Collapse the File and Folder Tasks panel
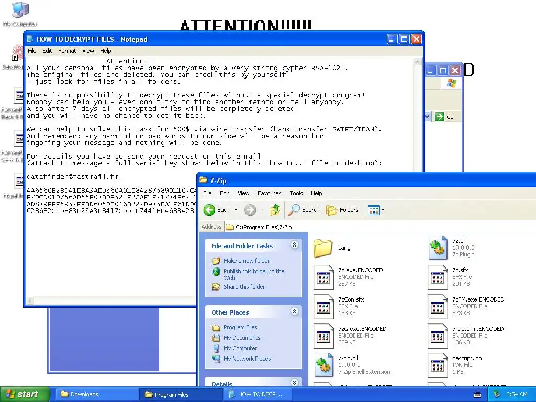The width and height of the screenshot is (536, 402). (x=294, y=245)
